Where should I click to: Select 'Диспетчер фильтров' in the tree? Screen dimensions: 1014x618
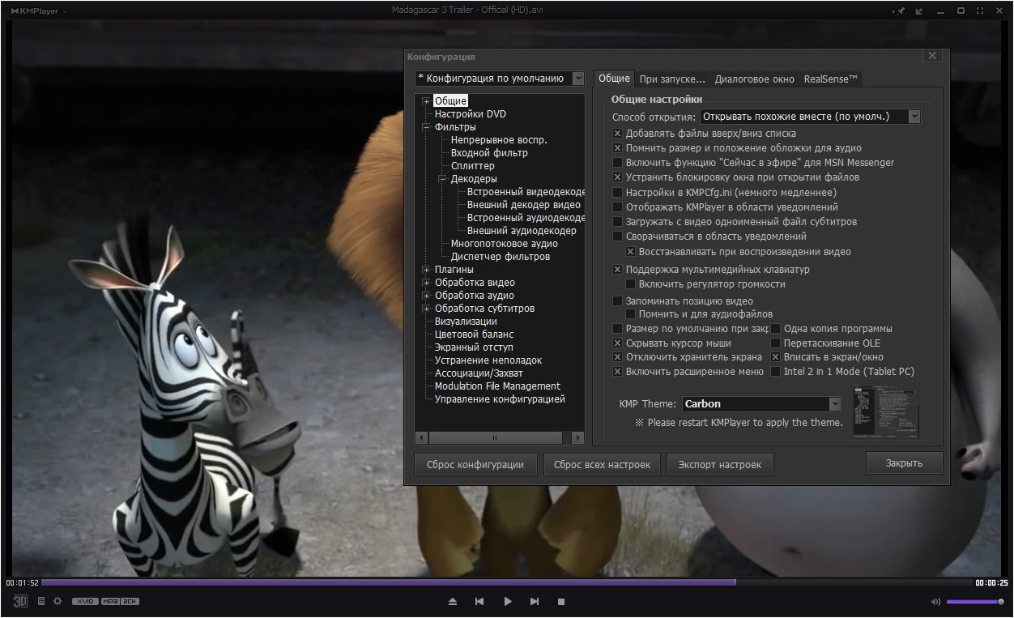click(501, 257)
